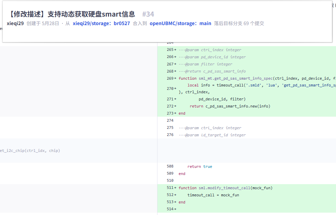Click the creation date 创建于 5月28日

[43, 23]
